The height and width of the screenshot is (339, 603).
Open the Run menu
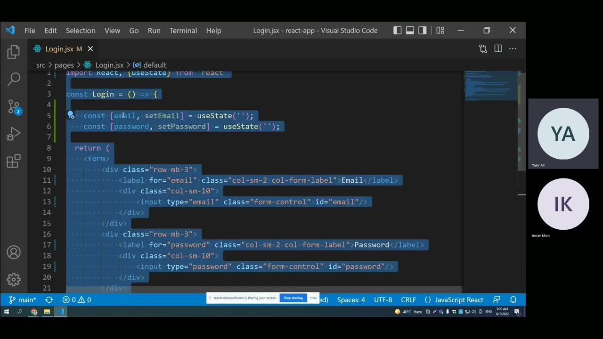(154, 30)
